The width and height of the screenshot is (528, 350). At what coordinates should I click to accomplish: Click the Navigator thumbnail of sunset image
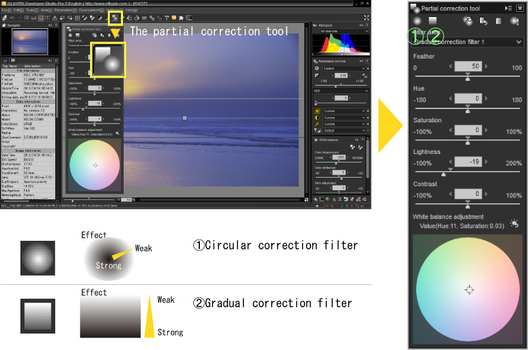click(30, 41)
